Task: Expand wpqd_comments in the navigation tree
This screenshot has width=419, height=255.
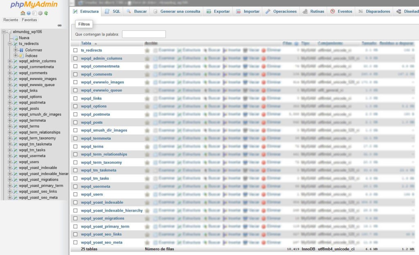Action: point(10,73)
